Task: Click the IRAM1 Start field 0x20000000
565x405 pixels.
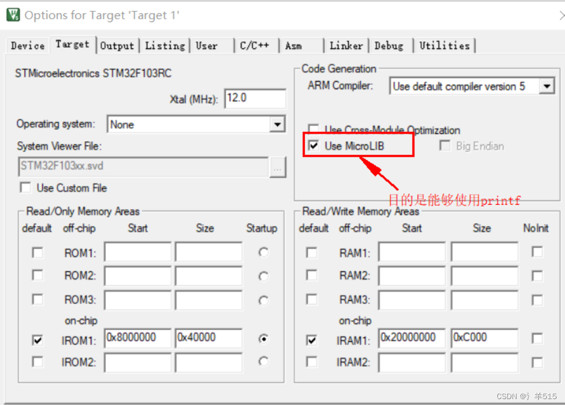Action: (412, 338)
